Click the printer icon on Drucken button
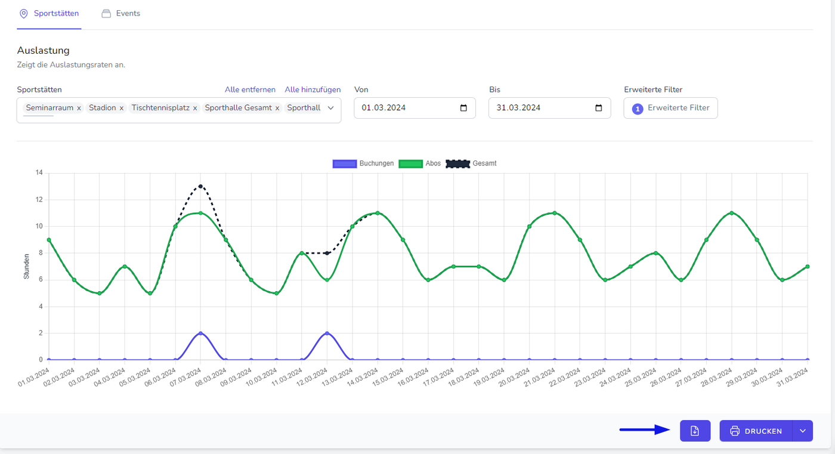 (735, 431)
